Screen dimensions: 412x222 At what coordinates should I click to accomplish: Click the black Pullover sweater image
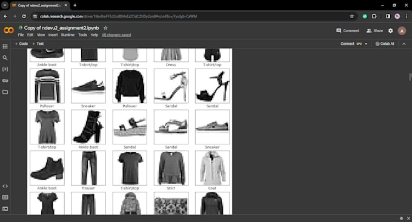(130, 86)
